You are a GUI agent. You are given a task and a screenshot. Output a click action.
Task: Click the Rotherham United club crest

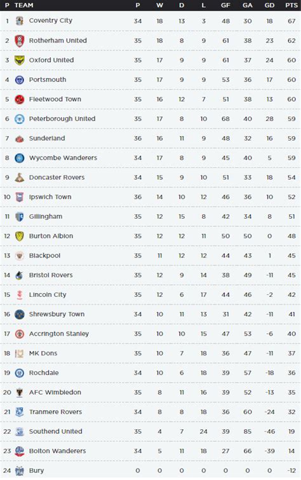[x=20, y=41]
